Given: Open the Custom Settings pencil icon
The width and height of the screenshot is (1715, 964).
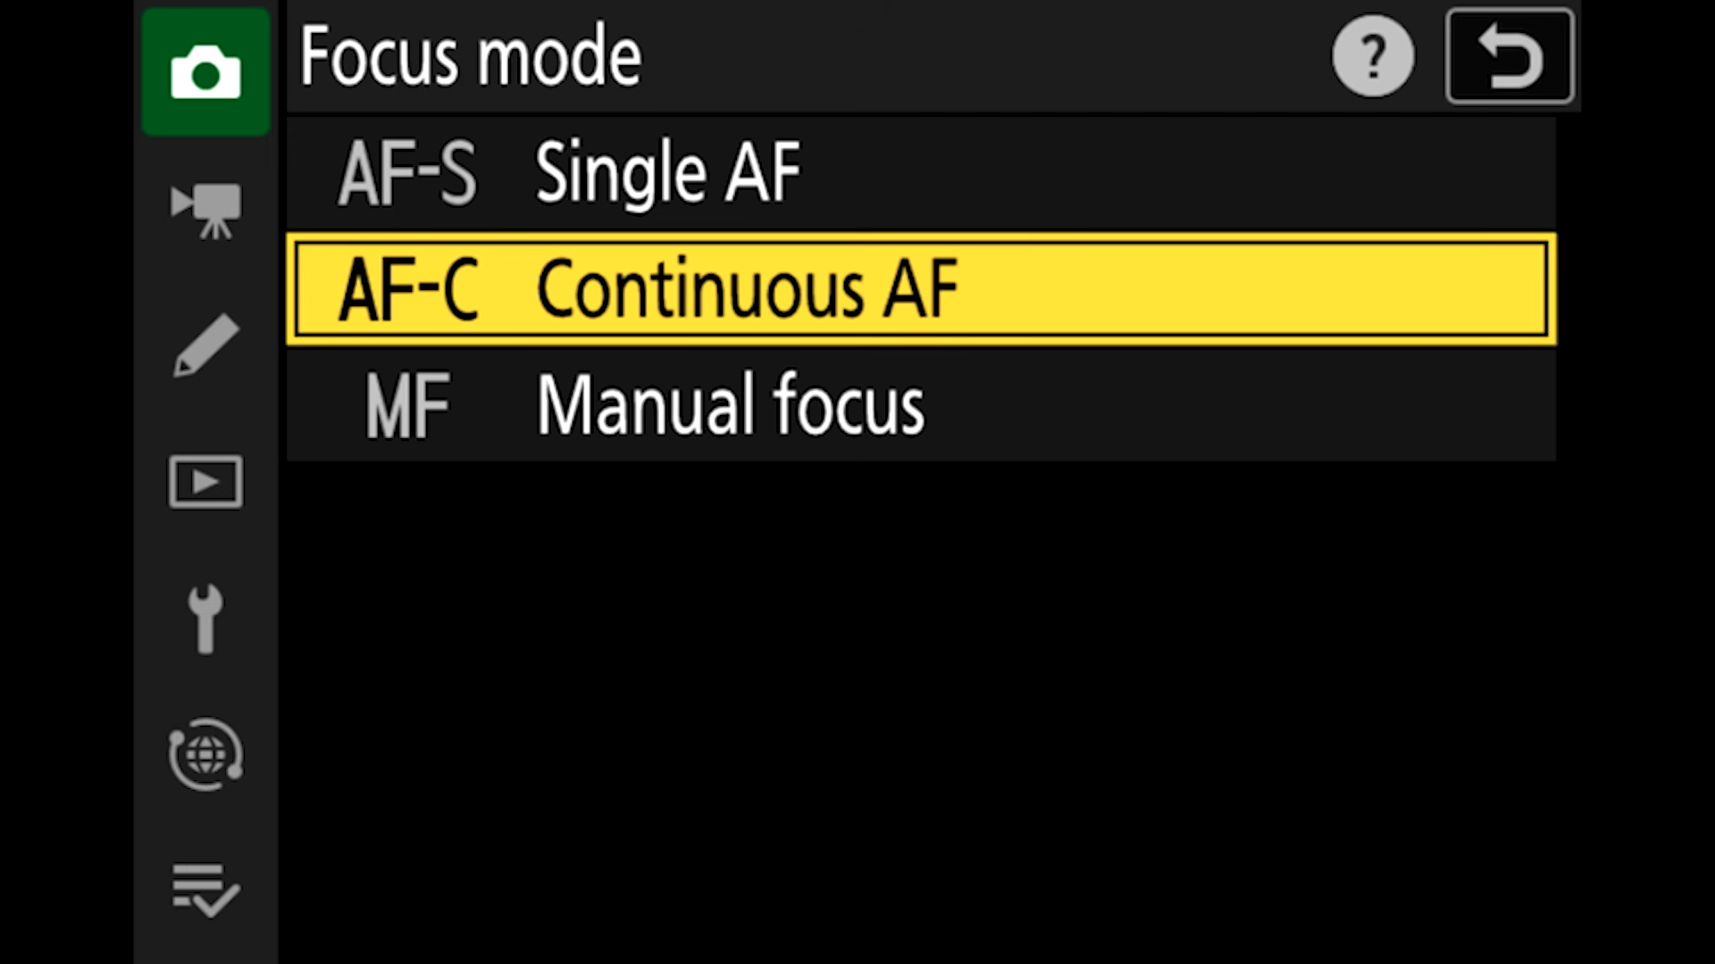Looking at the screenshot, I should (205, 345).
